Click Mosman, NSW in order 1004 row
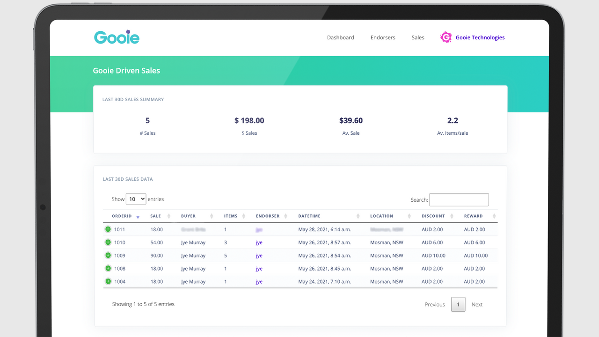 tap(387, 282)
